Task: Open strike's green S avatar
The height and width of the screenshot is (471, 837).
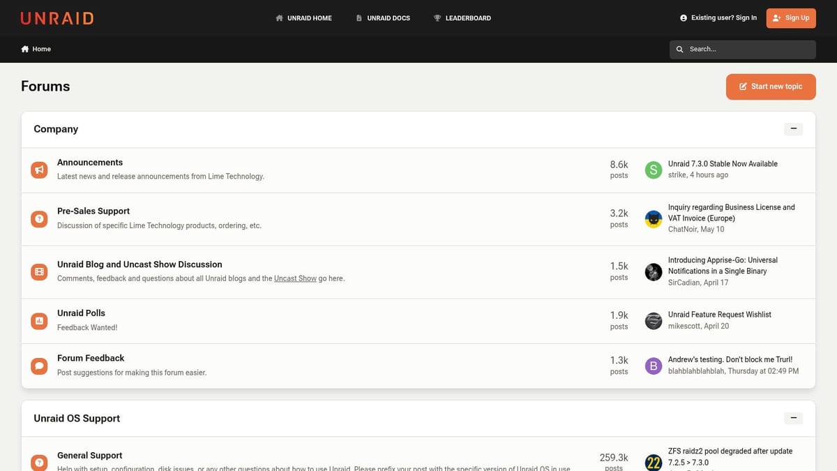Action: [x=654, y=170]
